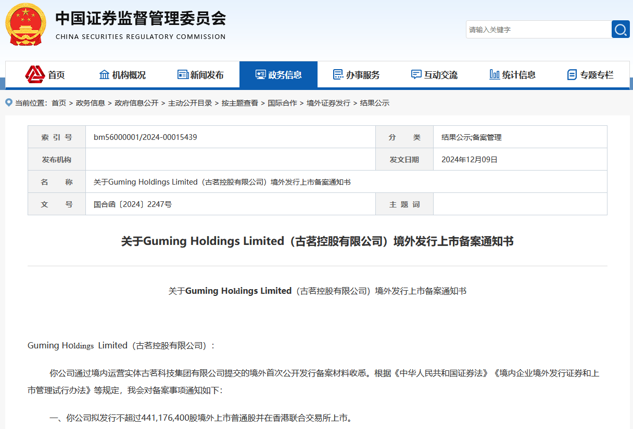
Task: Select the 政务信息 navigation tab
Action: pyautogui.click(x=278, y=75)
